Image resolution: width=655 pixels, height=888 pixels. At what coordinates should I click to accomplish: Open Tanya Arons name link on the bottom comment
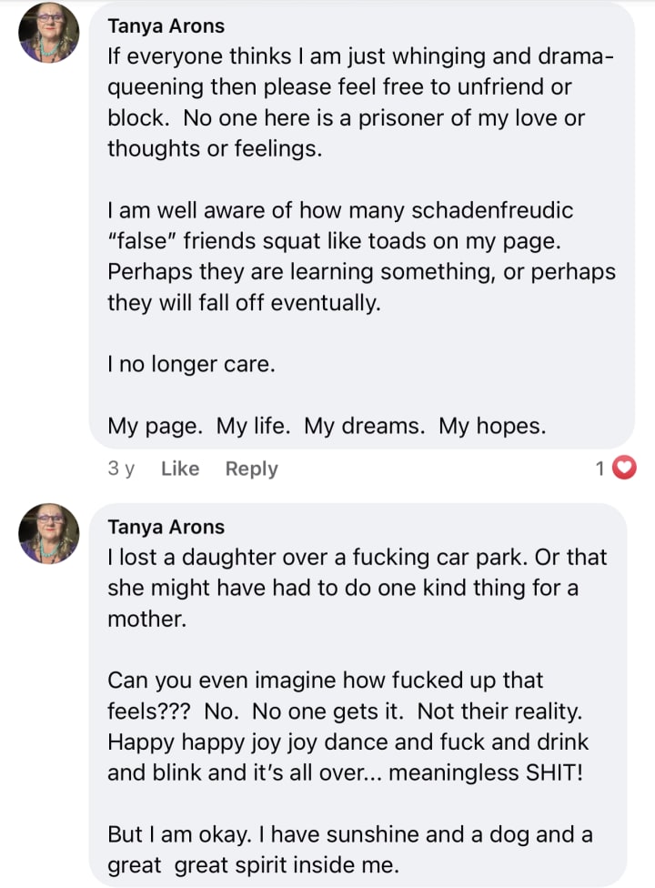pos(166,527)
